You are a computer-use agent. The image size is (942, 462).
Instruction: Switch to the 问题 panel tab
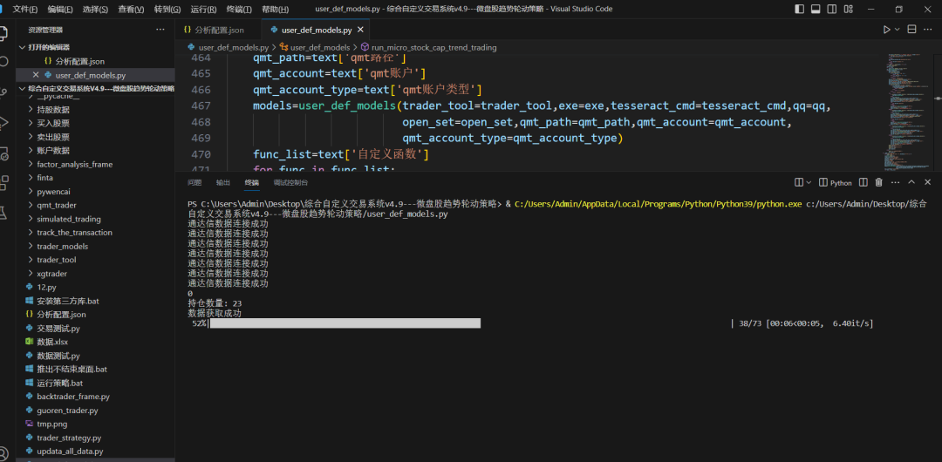tap(195, 183)
